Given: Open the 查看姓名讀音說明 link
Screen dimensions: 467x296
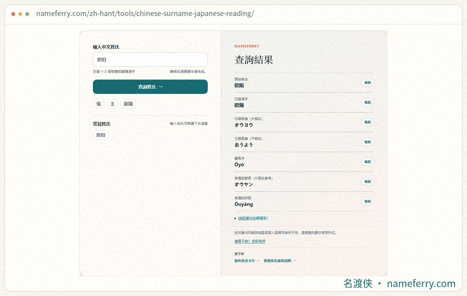Looking at the screenshot, I should (x=280, y=261).
